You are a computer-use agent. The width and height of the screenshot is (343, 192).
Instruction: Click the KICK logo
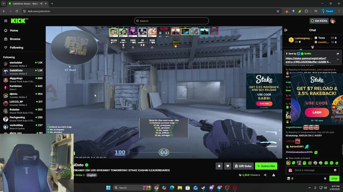(x=19, y=21)
